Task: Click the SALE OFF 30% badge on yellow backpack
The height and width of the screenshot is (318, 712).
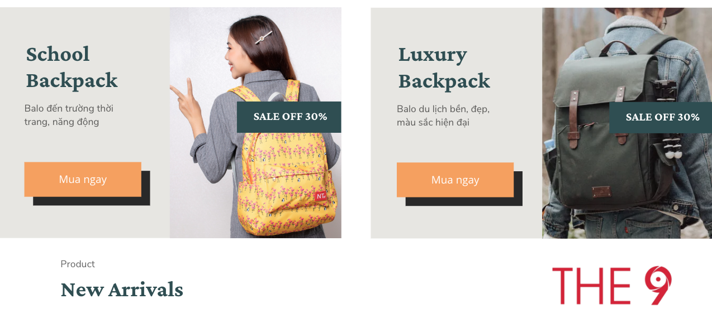Action: 289,117
